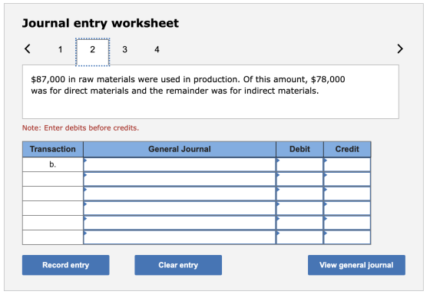This screenshot has width=430, height=298.
Task: Click the Debit column header
Action: [299, 149]
